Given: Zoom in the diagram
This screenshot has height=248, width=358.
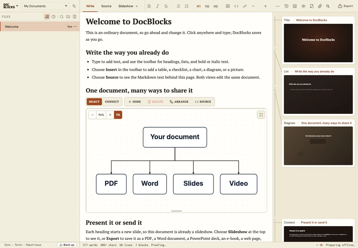Looking at the screenshot, I should coord(110,115).
